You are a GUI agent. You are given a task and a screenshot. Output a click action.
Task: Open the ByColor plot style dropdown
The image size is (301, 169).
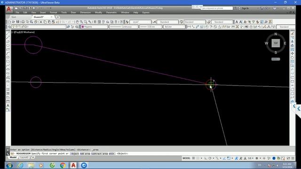point(174,27)
